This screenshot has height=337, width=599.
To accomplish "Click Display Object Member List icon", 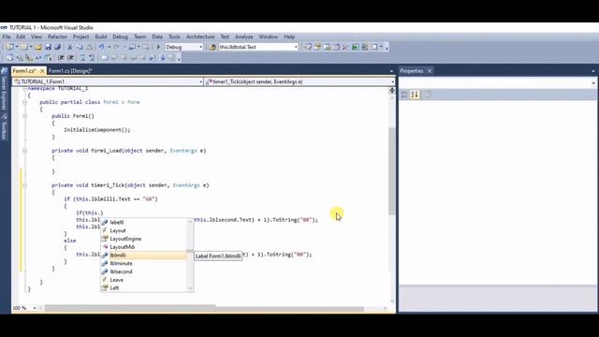I will click(9, 58).
